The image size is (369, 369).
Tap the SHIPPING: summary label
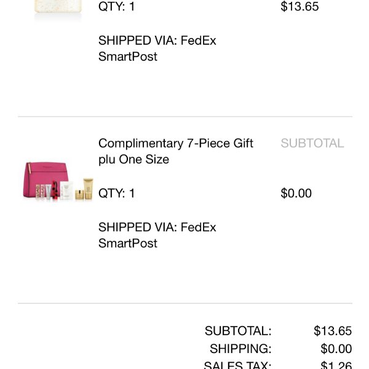click(240, 349)
